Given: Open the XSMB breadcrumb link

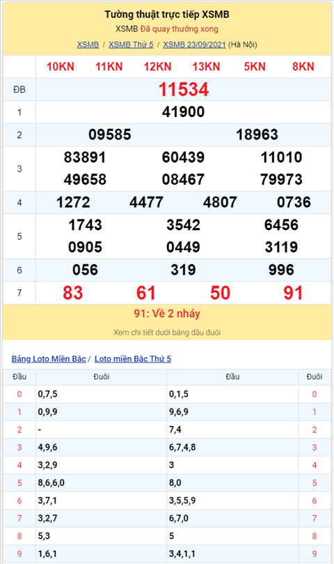Looking at the screenshot, I should (88, 45).
